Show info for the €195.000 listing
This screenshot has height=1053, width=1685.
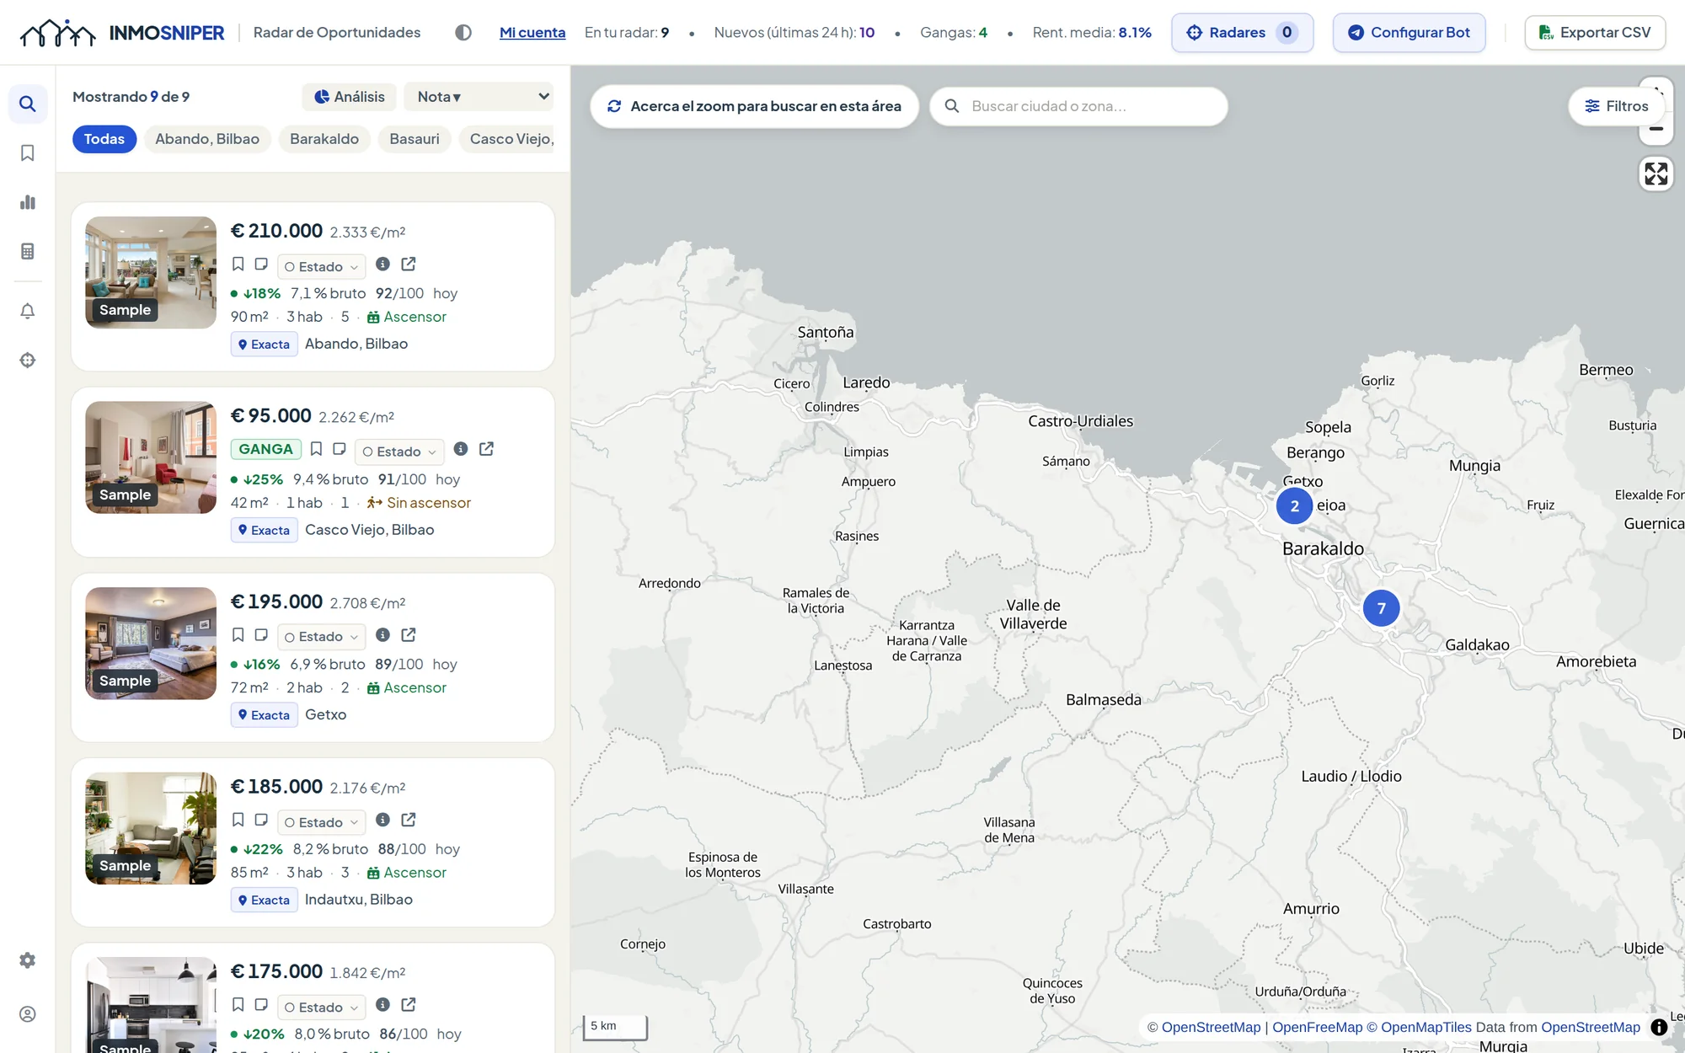coord(382,635)
